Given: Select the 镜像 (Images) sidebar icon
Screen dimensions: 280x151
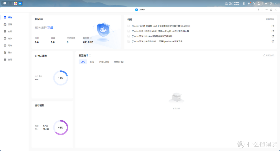Looking at the screenshot, I should [x=8, y=38].
